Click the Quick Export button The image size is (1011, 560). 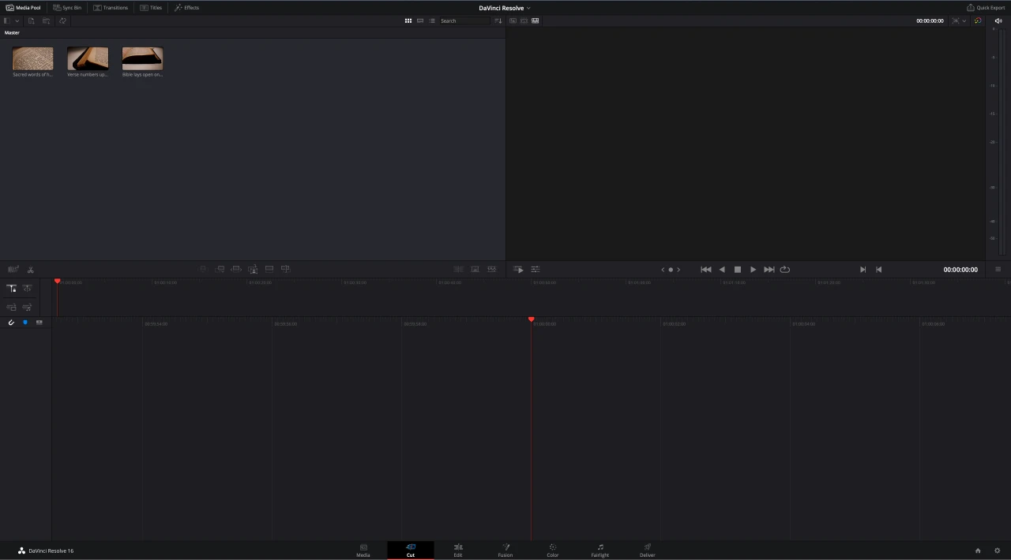987,7
